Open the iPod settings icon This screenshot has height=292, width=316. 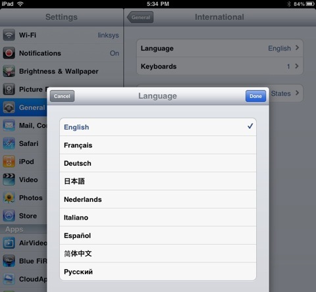pyautogui.click(x=9, y=162)
